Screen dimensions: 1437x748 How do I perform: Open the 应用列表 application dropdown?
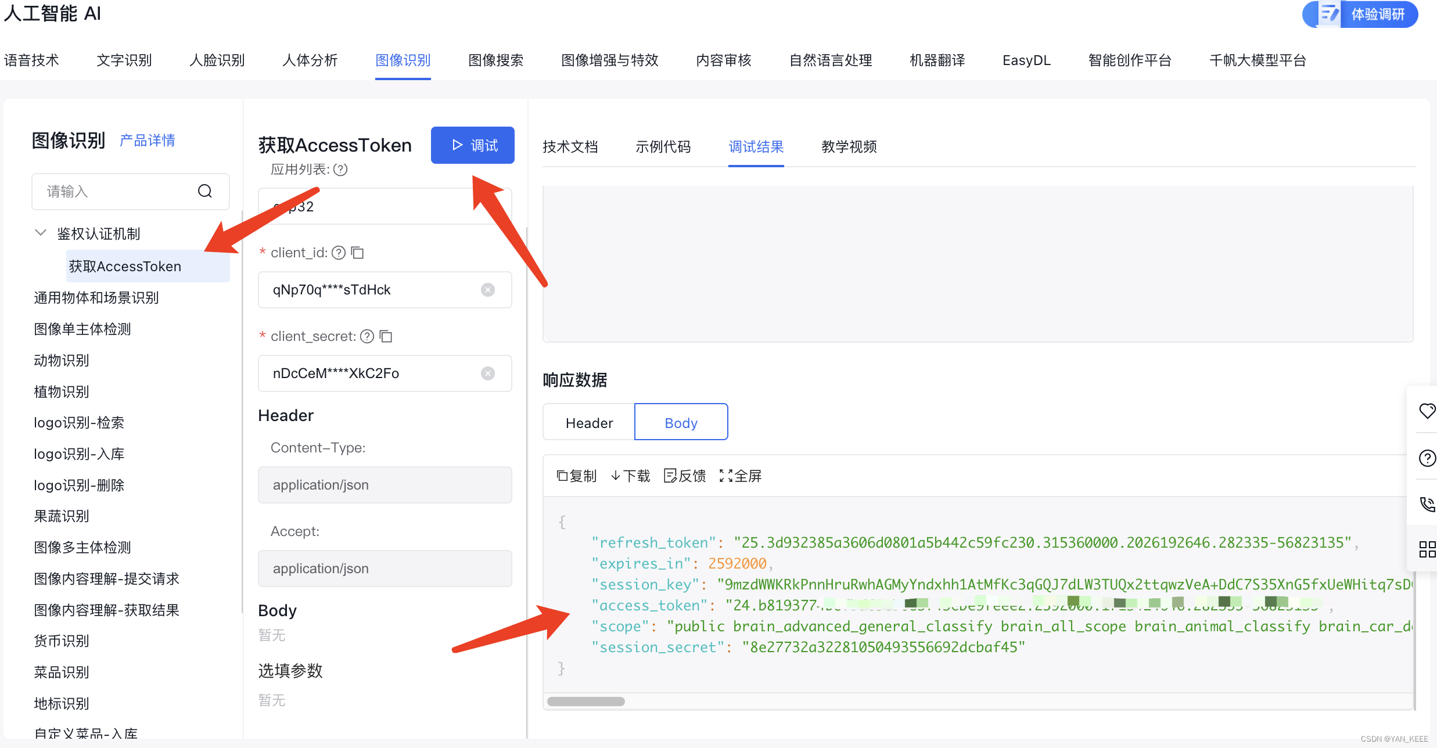click(385, 206)
